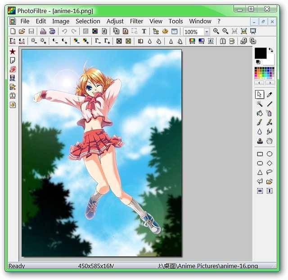Click the black foreground color swatch
This screenshot has width=288, height=280.
click(261, 53)
